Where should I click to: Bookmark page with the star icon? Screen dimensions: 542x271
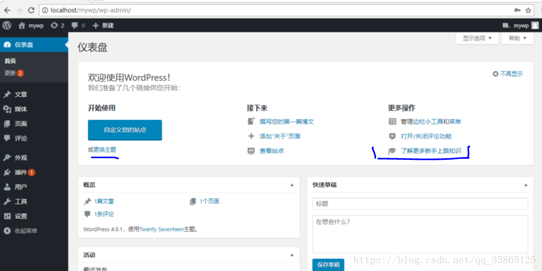[528, 11]
